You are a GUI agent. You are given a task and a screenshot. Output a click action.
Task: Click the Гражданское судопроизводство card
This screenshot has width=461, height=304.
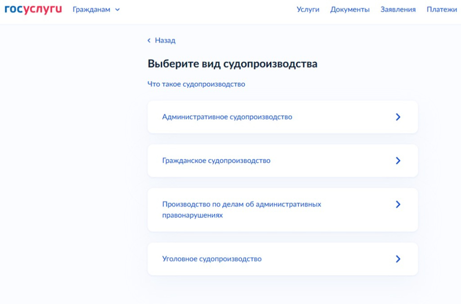(x=283, y=161)
